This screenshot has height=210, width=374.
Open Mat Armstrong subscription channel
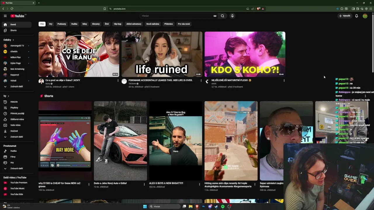[17, 69]
